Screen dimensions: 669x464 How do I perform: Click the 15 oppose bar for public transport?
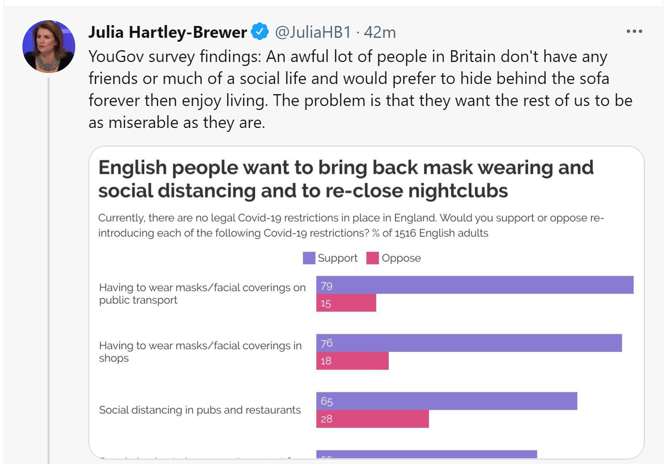pyautogui.click(x=346, y=303)
